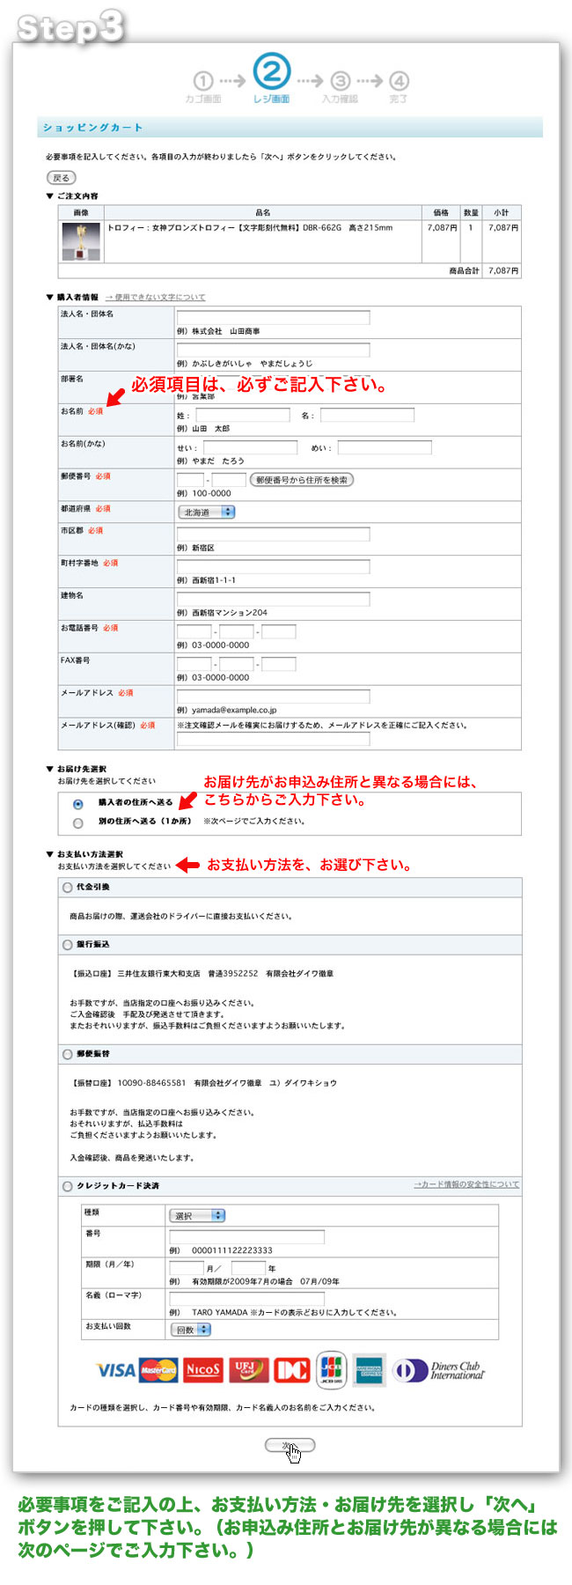Click step 1 カゴ画面 circle
572x1585 pixels.
(203, 81)
